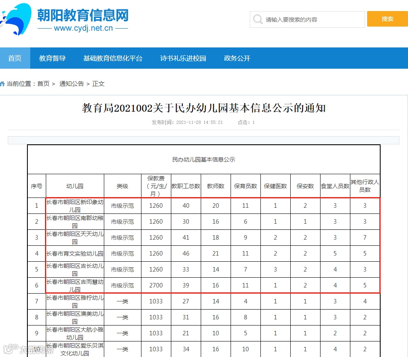408x357 pixels.
Task: Click other-admin count 7 in 天天幼儿园 row
Action: click(x=365, y=238)
